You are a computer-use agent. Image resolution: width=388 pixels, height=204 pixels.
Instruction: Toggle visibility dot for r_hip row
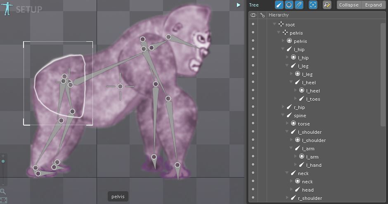pyautogui.click(x=253, y=107)
